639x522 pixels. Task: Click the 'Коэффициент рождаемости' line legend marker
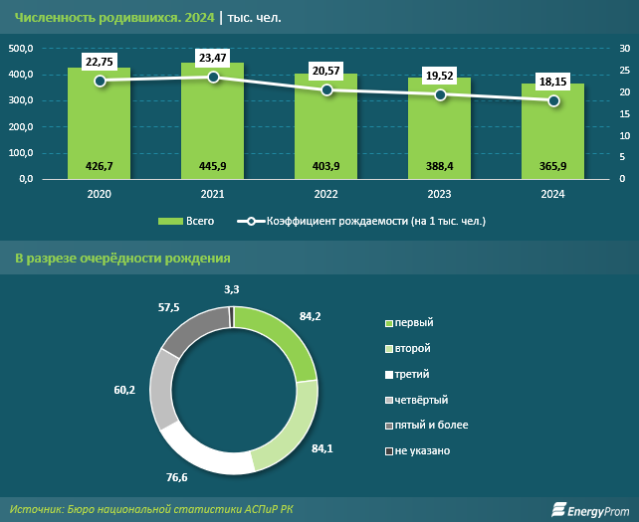252,221
